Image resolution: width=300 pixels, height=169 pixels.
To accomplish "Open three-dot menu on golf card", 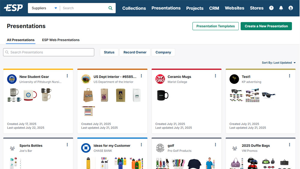I will [x=215, y=145].
